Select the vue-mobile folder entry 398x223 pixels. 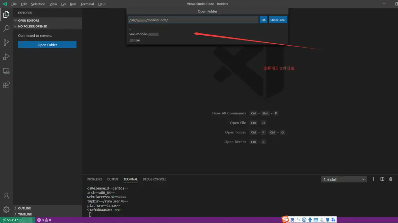tap(207, 34)
